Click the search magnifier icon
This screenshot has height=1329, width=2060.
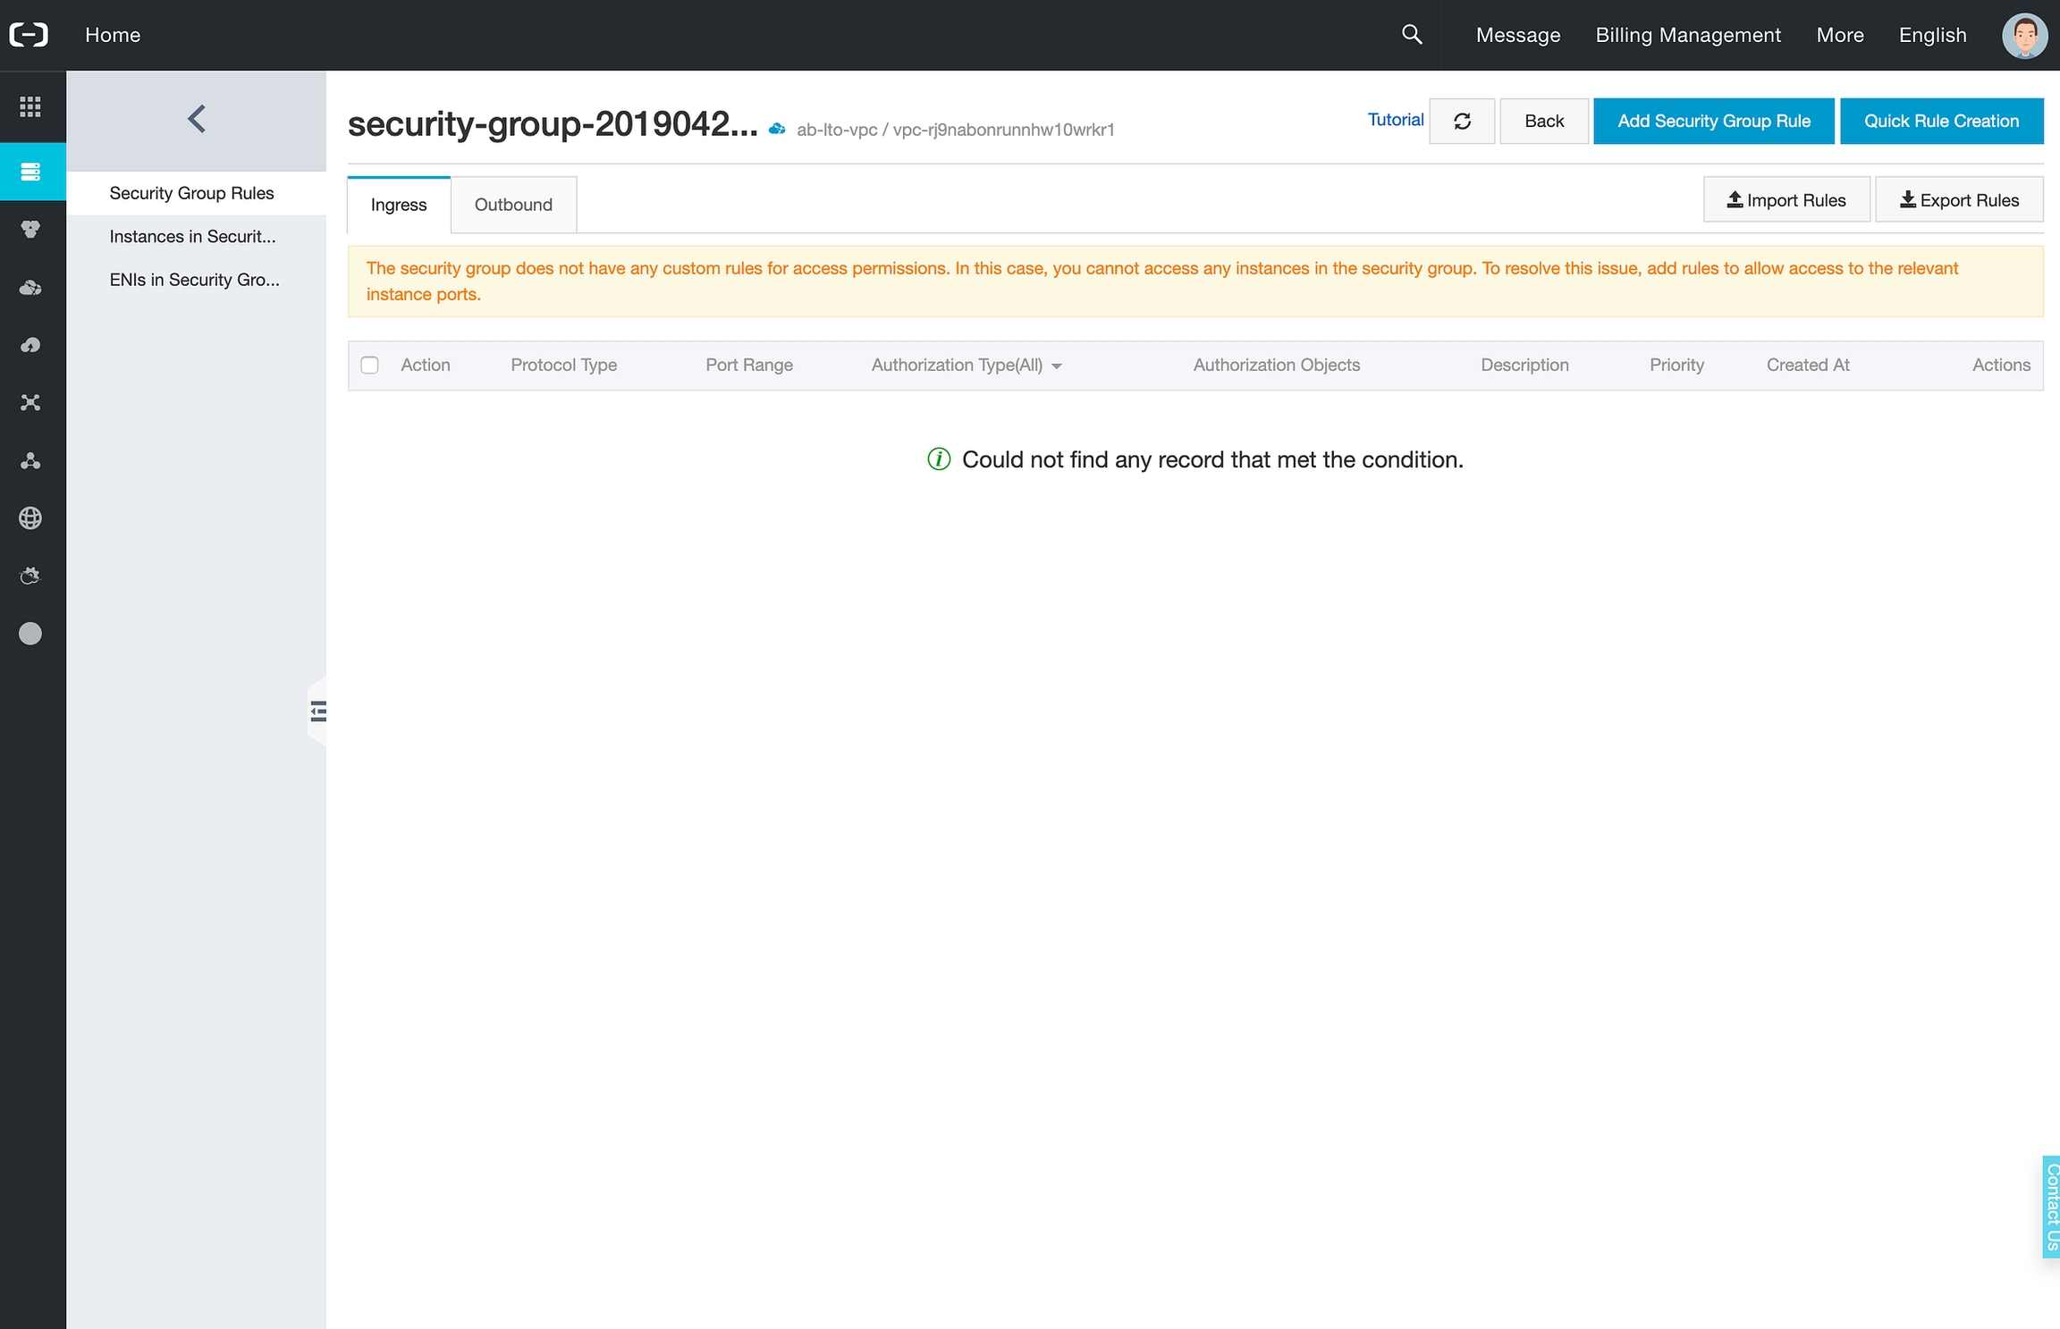tap(1412, 35)
